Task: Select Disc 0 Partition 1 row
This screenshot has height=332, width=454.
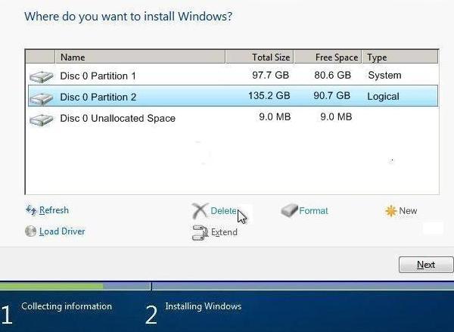Action: coord(233,76)
